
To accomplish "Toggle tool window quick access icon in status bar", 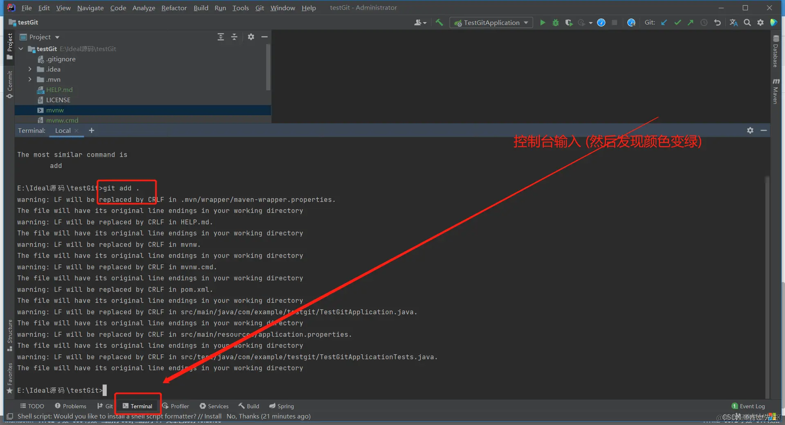I will [10, 416].
